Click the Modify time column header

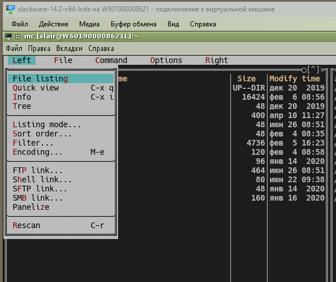tap(295, 79)
